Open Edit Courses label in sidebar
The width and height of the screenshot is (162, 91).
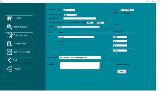click(20, 35)
